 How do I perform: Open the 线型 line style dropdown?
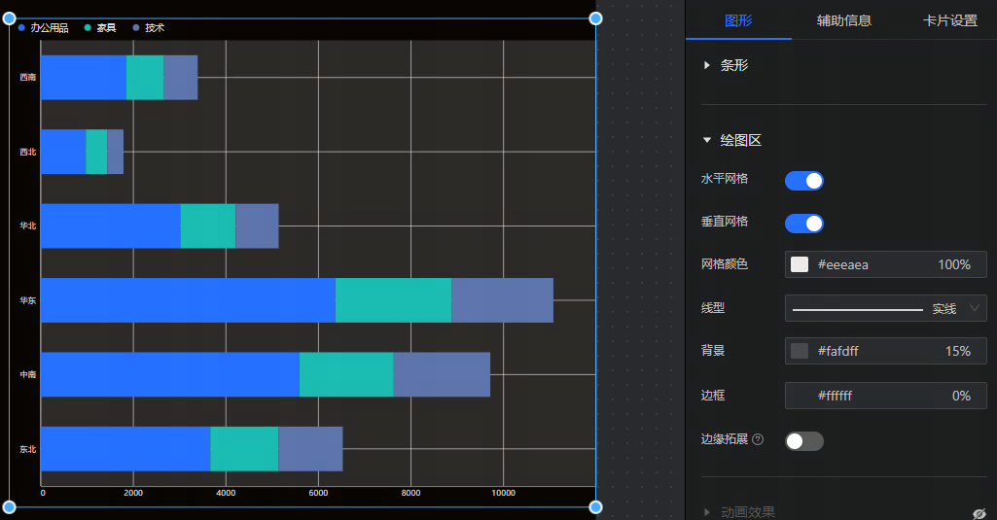(x=885, y=308)
